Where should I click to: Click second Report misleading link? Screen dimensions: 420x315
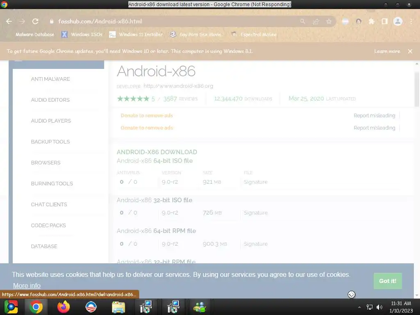[374, 128]
